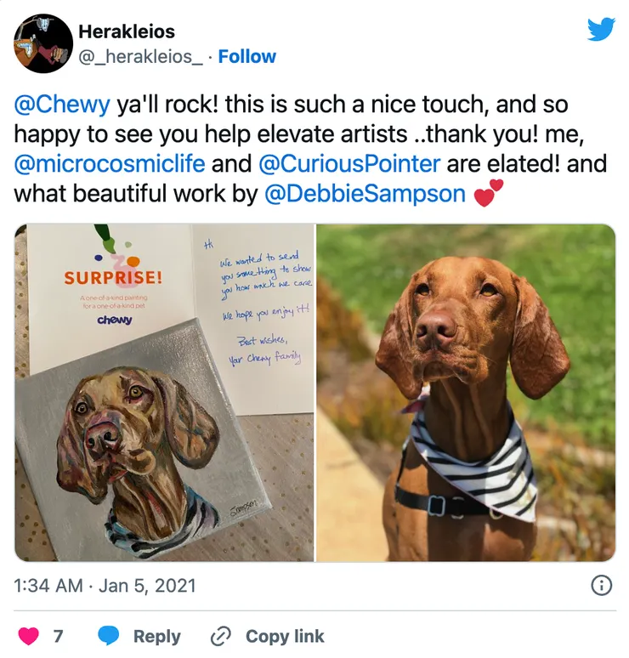
Task: Click the blue reply speech bubble icon
Action: tap(108, 636)
